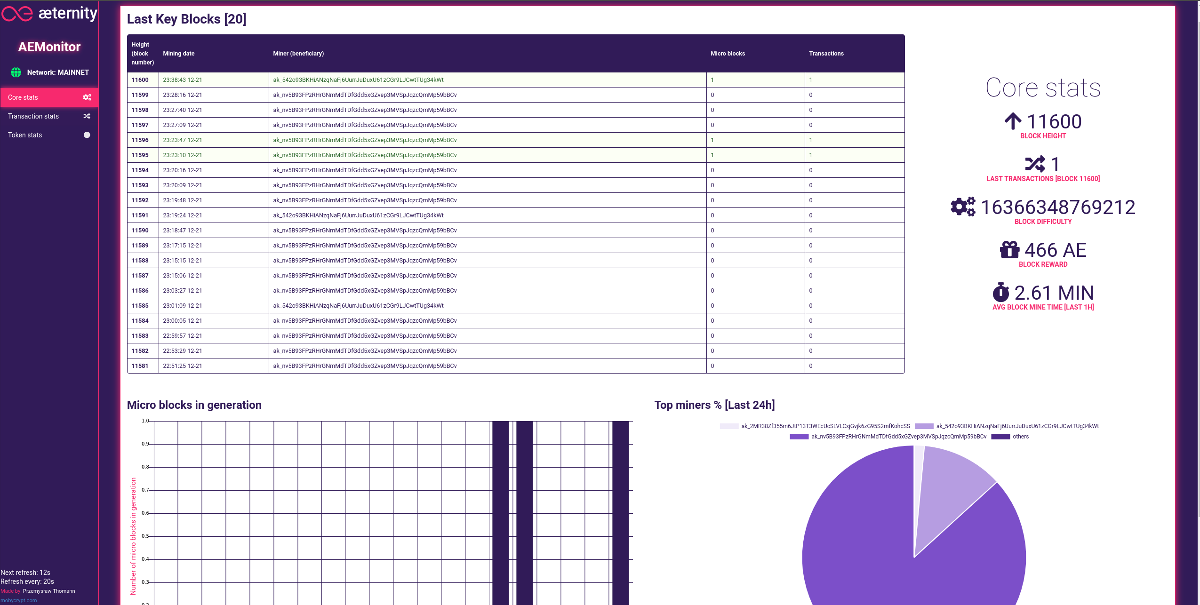The width and height of the screenshot is (1200, 605).
Task: Click the stopwatch avg mine time icon
Action: click(x=1001, y=293)
